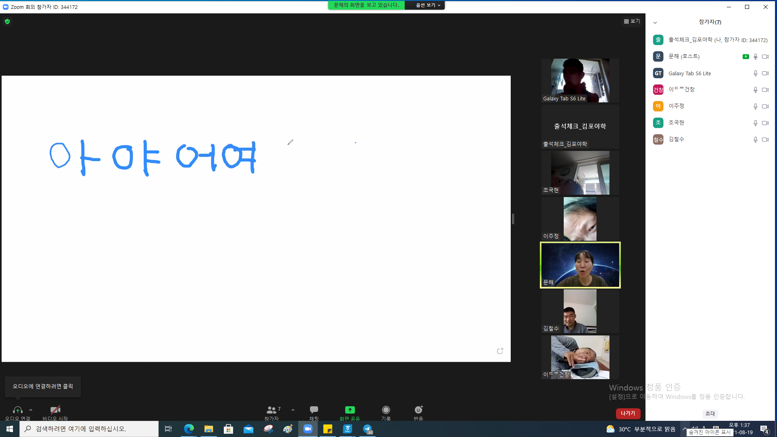Select the 문해 speaker video thumbnail
This screenshot has width=777, height=437.
point(580,265)
